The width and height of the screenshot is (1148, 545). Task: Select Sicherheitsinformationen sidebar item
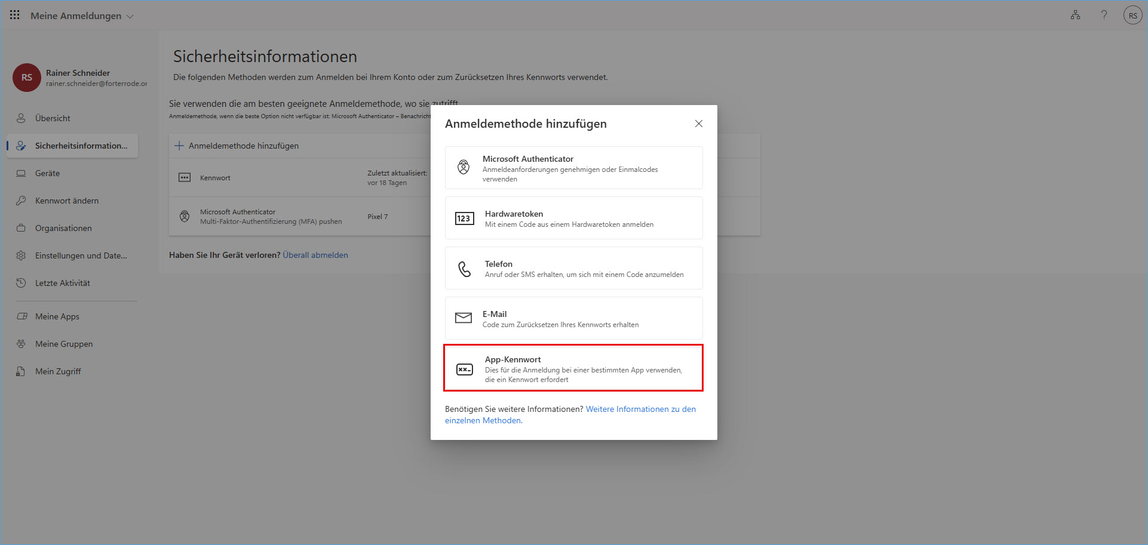point(72,146)
